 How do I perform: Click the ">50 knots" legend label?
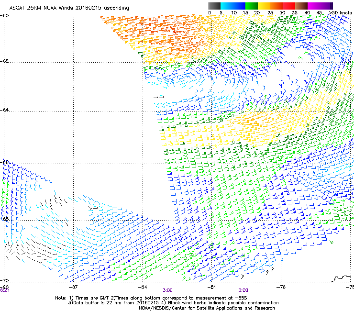[x=340, y=12]
